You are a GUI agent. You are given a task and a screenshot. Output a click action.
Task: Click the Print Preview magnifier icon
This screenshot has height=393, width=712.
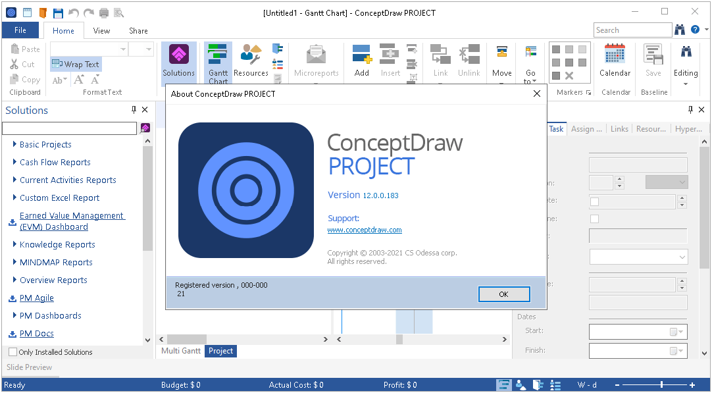tap(119, 13)
